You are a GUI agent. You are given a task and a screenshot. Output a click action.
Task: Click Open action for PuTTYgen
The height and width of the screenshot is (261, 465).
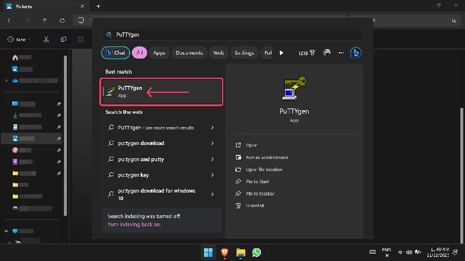click(252, 146)
